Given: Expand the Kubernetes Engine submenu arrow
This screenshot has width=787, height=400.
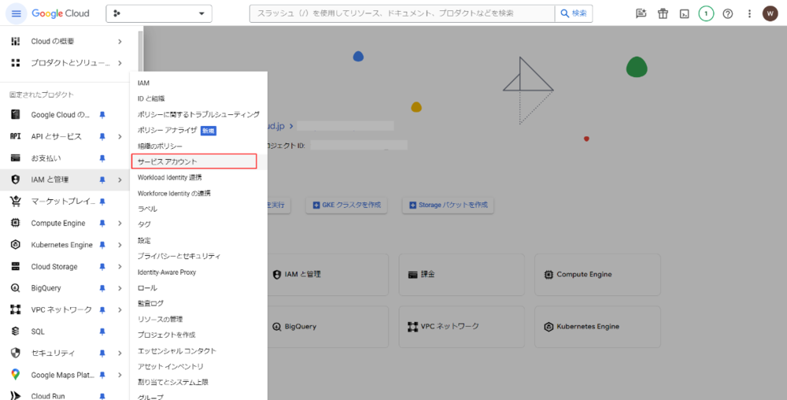Looking at the screenshot, I should (120, 245).
